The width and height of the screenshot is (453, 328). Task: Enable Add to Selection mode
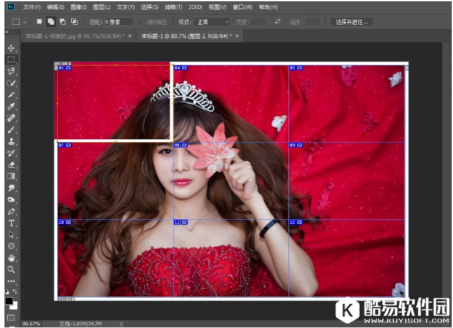click(x=51, y=22)
